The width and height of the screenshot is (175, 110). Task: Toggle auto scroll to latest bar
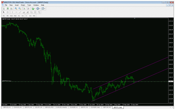[24, 8]
